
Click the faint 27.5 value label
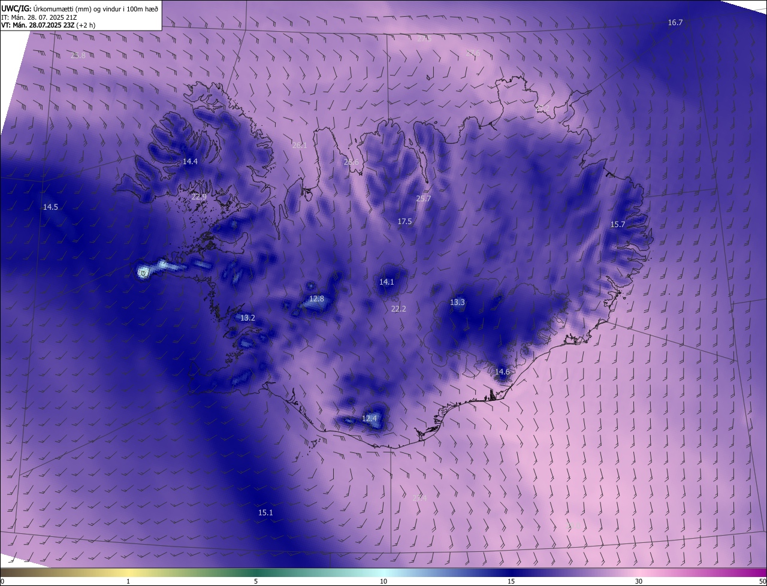tap(424, 38)
